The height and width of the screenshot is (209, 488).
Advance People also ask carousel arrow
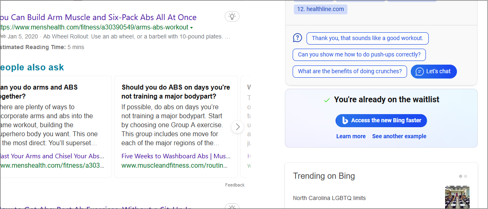click(x=238, y=127)
